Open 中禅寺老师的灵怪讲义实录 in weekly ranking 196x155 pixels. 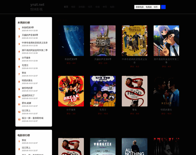(x=35, y=43)
